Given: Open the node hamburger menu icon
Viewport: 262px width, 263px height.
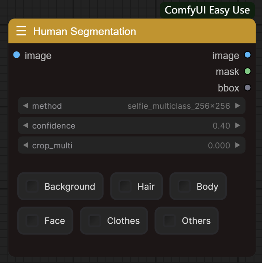Looking at the screenshot, I should [x=21, y=31].
